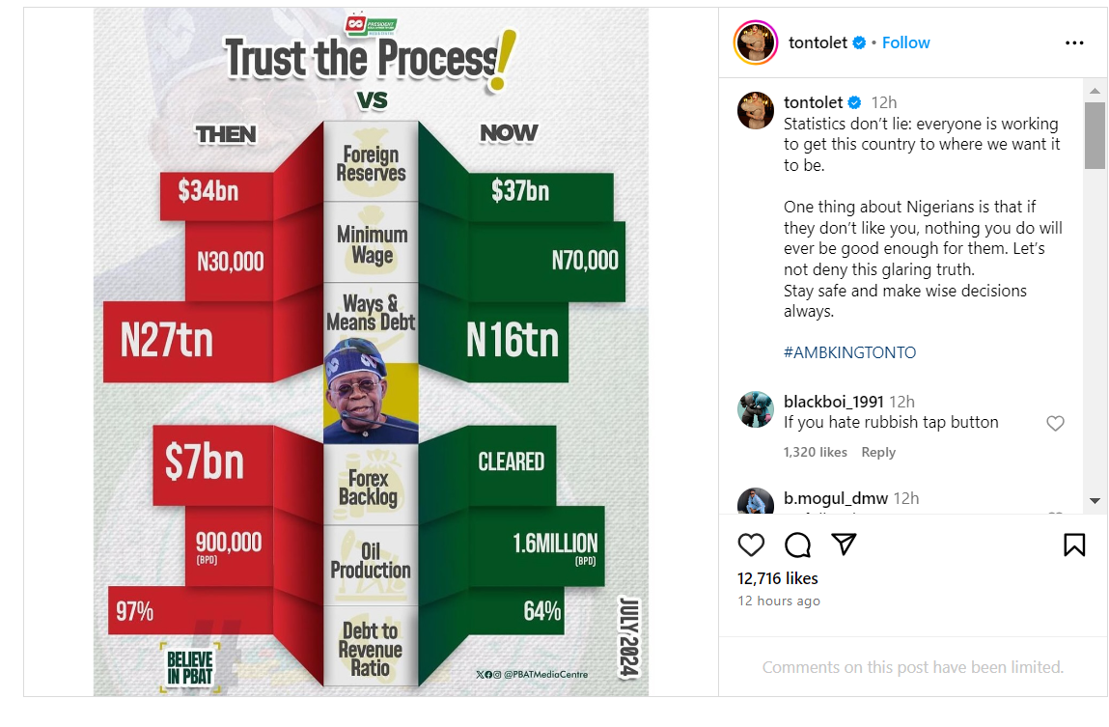
Task: View the 12,716 likes list
Action: (x=778, y=578)
